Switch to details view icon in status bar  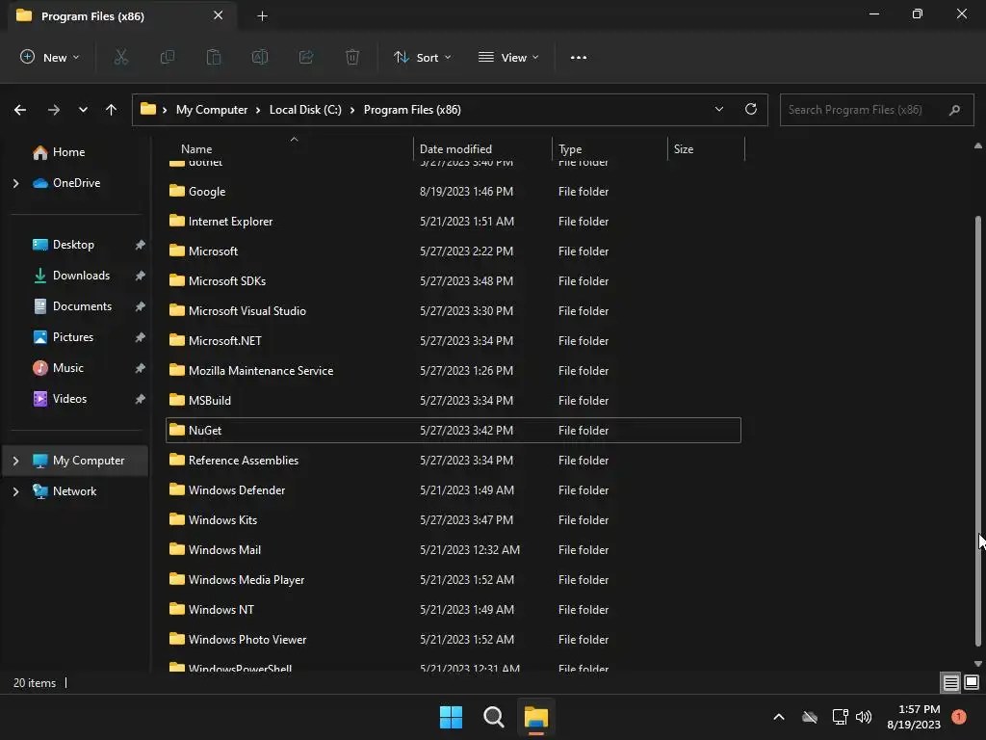point(950,682)
